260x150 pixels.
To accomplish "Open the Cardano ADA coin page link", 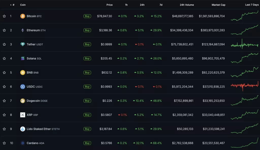I will click(x=36, y=143).
